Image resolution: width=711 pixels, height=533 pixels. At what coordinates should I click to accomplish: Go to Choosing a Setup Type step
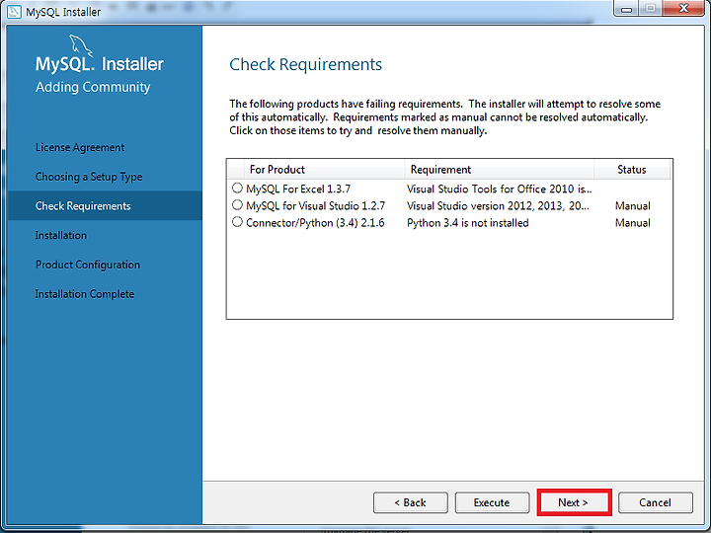pyautogui.click(x=89, y=177)
